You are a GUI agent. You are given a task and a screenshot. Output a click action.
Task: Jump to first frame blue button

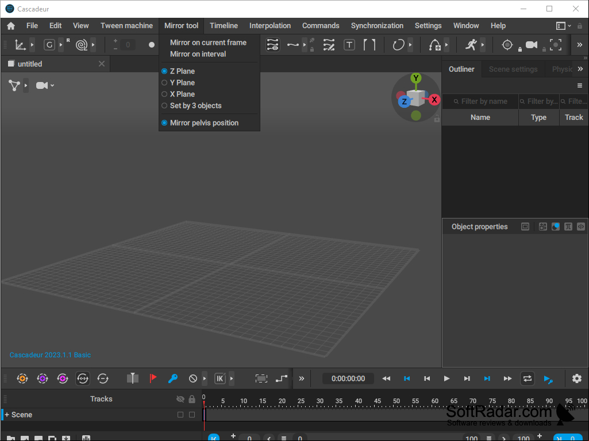tap(407, 378)
